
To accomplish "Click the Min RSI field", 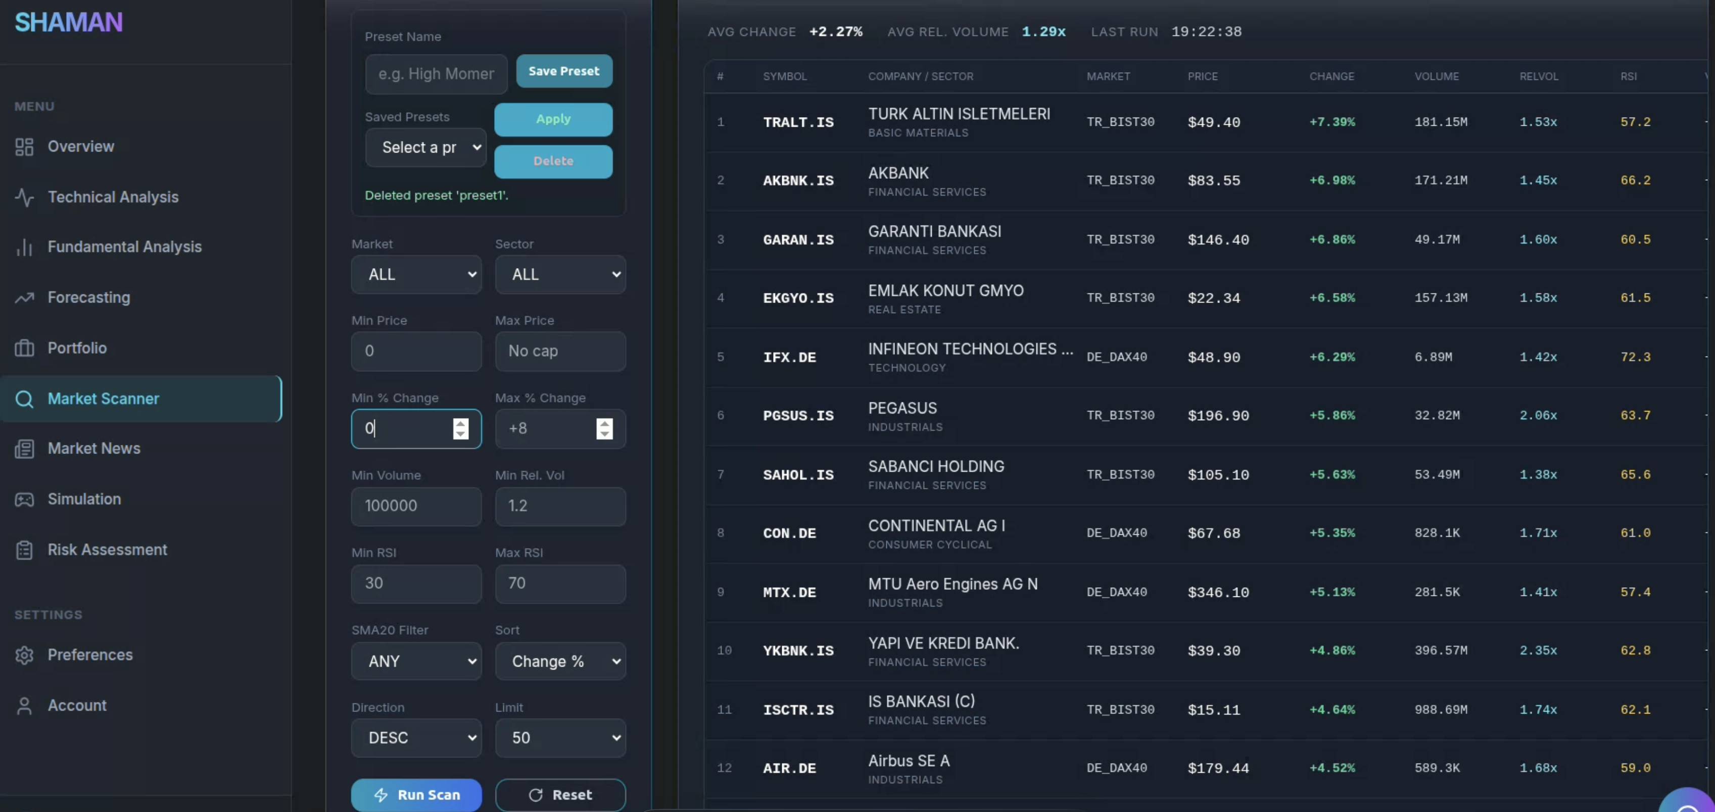I will (x=416, y=583).
